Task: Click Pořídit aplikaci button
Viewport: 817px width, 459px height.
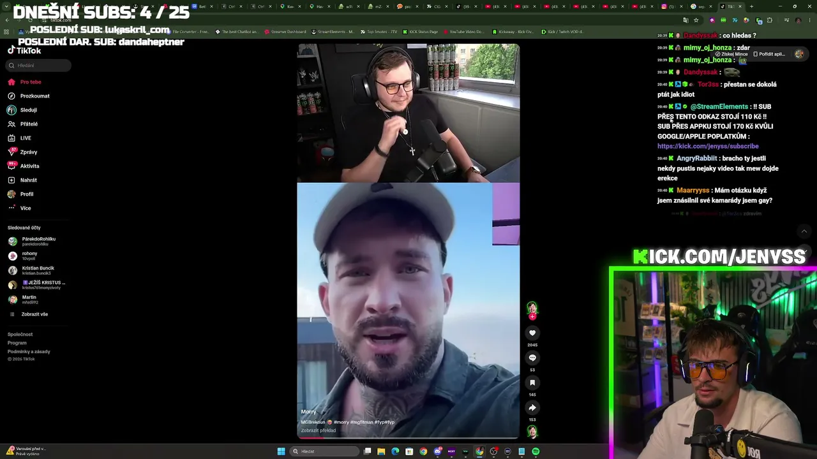Action: (769, 54)
